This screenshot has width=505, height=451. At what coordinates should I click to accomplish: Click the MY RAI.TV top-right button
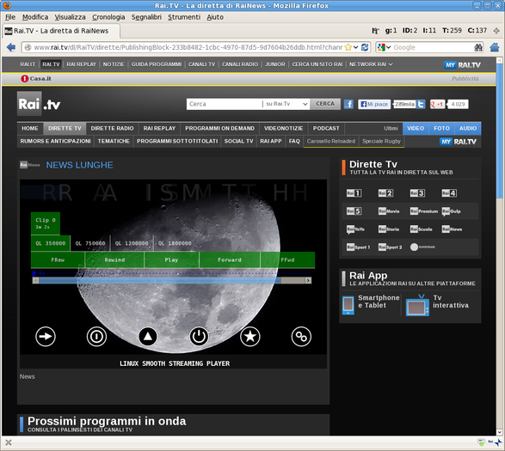(x=462, y=65)
